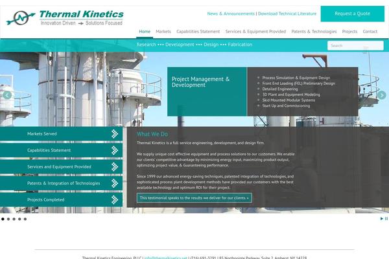Click Project Management & Development slide heading

click(200, 82)
